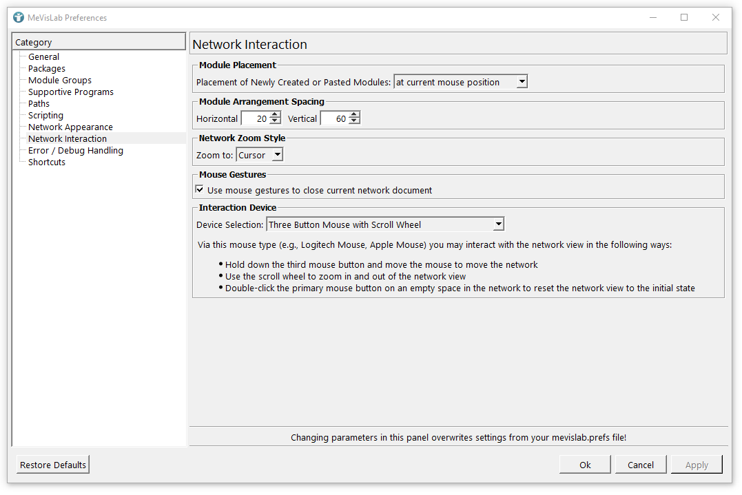Switch to Scripting category

(45, 116)
